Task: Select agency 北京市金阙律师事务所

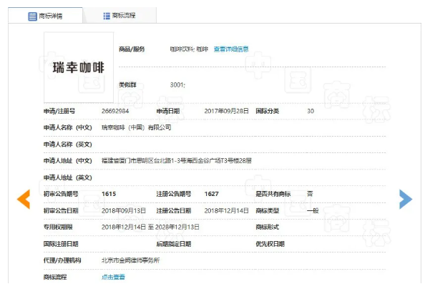Action: point(131,260)
